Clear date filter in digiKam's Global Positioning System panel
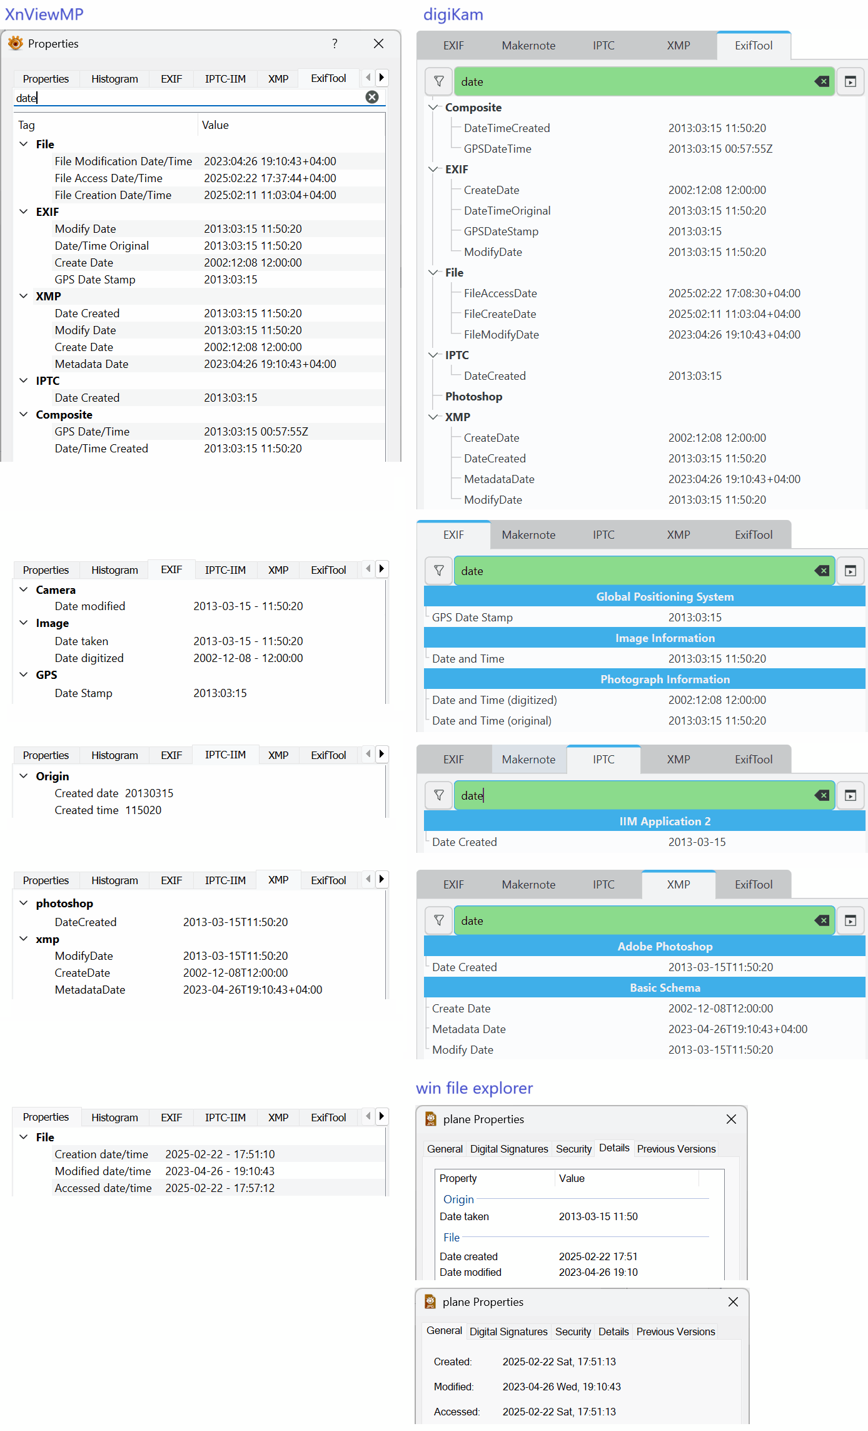The width and height of the screenshot is (868, 1431). pos(822,571)
